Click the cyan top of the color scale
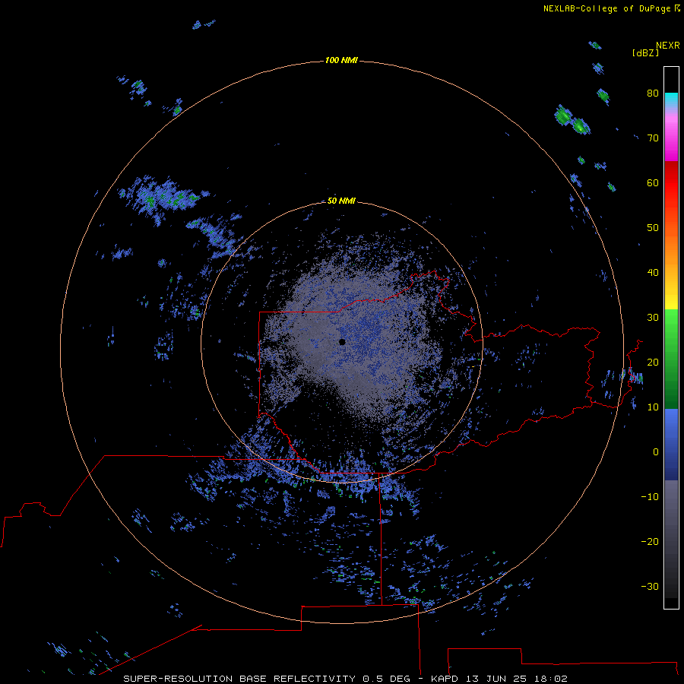 [671, 98]
